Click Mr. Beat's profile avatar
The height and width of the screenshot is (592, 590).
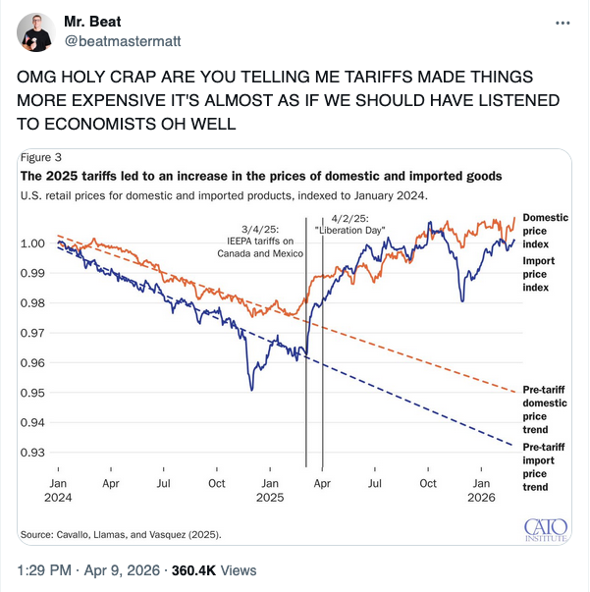[x=35, y=32]
